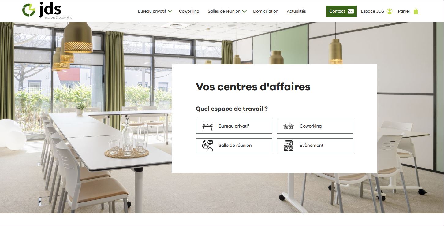Click the Salle de réunion meeting icon
444x226 pixels.
tap(207, 146)
